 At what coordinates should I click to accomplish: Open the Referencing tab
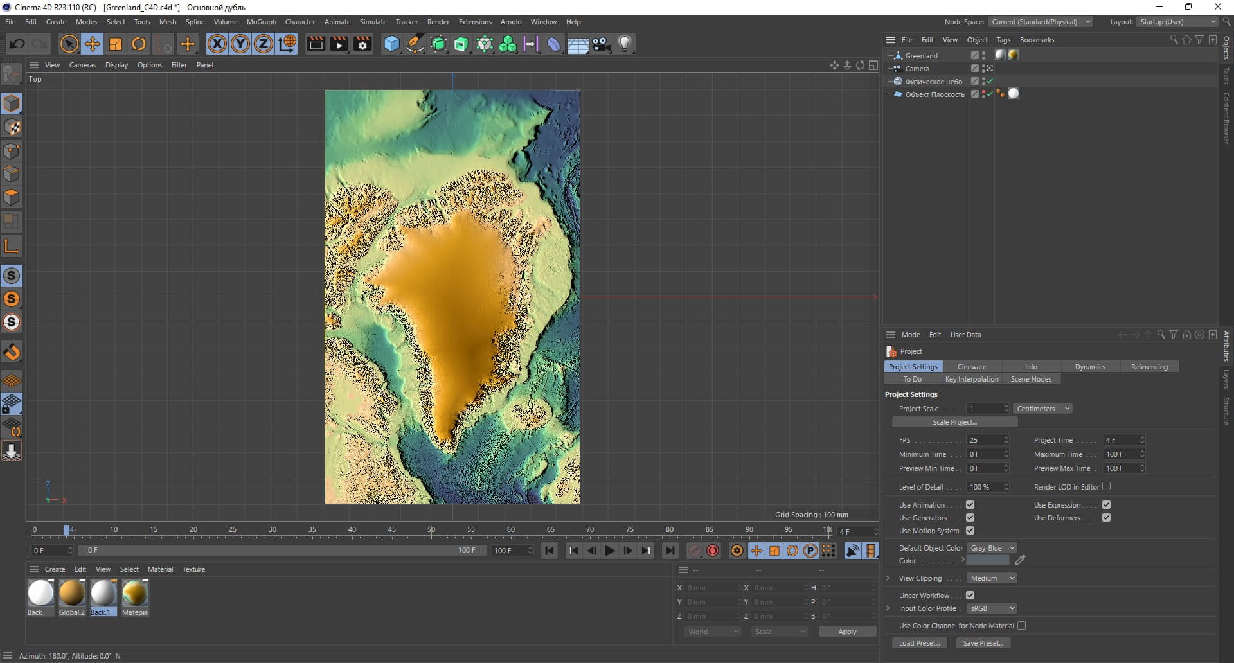[1149, 367]
